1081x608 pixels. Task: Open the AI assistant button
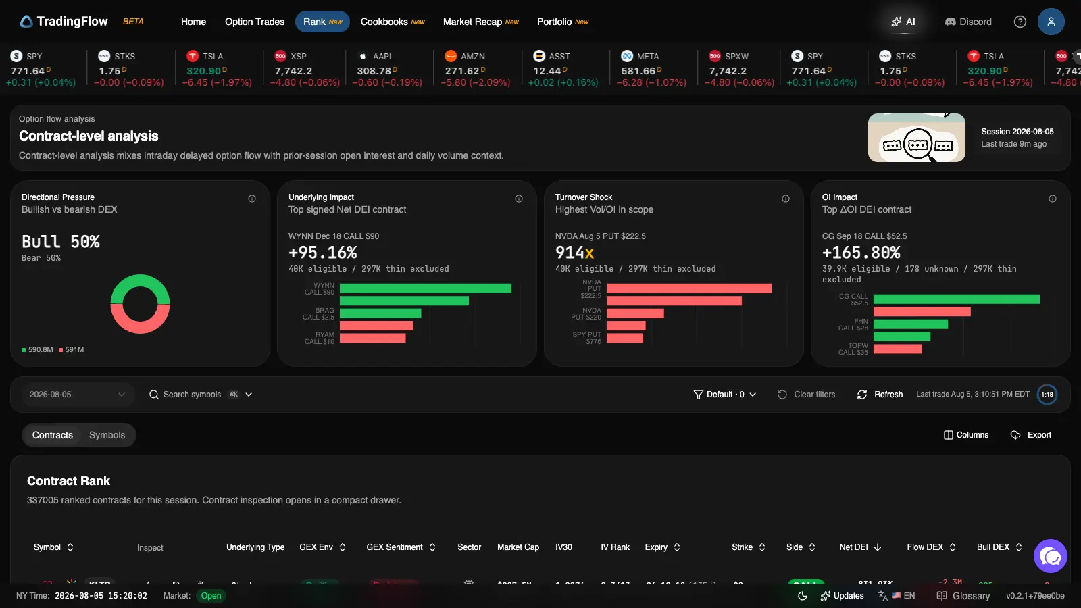(x=903, y=22)
